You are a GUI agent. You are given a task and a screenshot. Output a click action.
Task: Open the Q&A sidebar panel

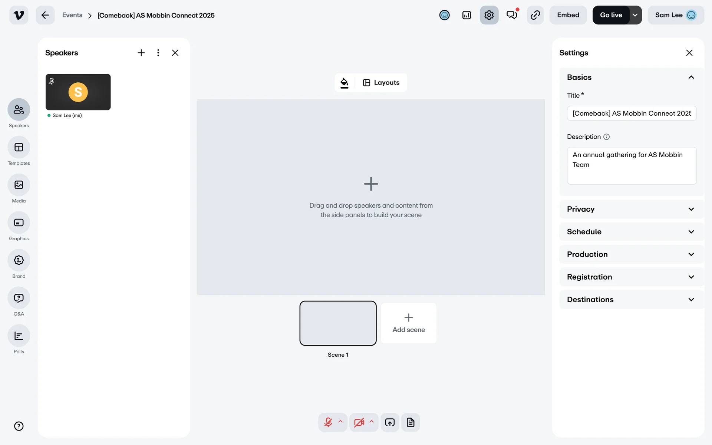(19, 298)
